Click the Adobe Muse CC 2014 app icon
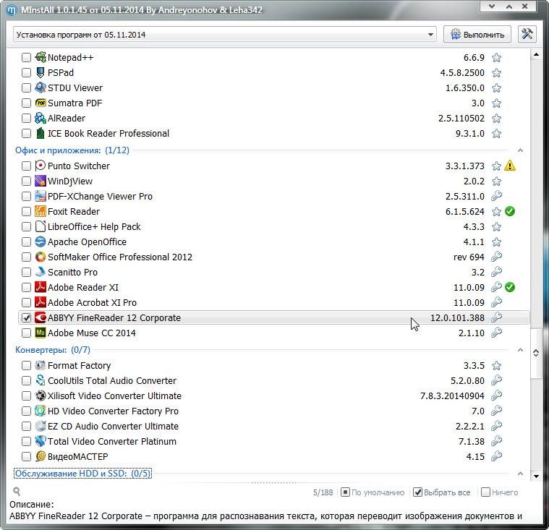Screen dimensions: 549x530 point(41,333)
